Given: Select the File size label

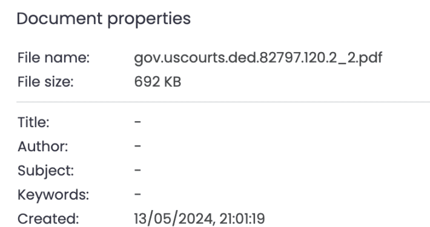Looking at the screenshot, I should tap(46, 82).
